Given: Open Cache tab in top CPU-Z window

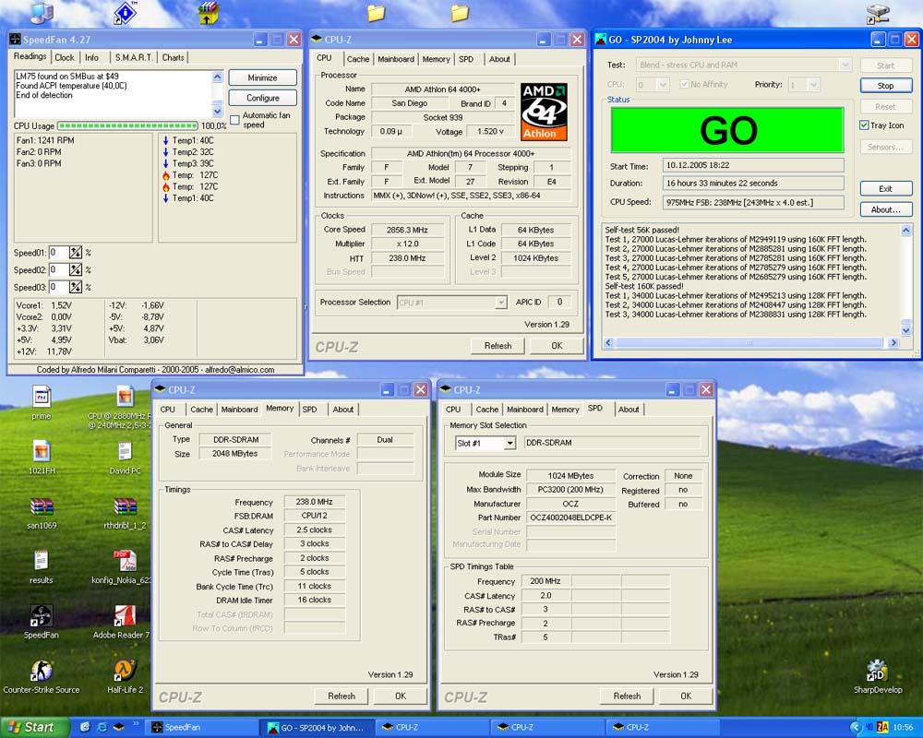Looking at the screenshot, I should tap(358, 59).
